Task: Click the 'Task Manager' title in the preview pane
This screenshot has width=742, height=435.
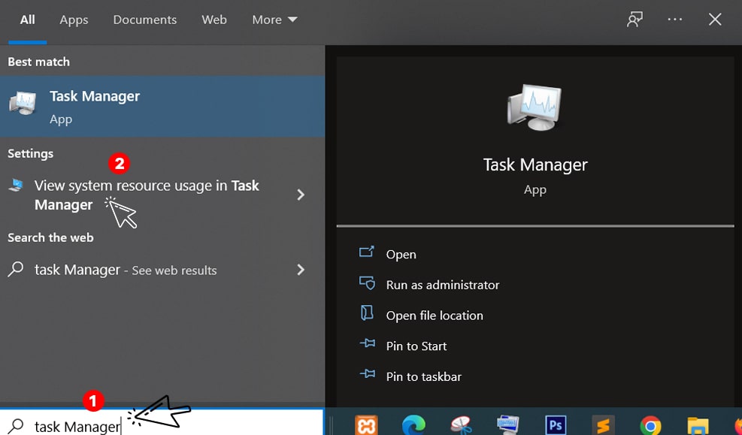Action: (x=535, y=165)
